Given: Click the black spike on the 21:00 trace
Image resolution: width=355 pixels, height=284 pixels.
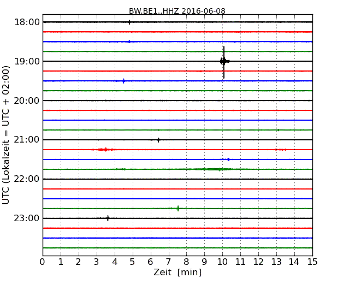Looking at the screenshot, I should 158,140.
